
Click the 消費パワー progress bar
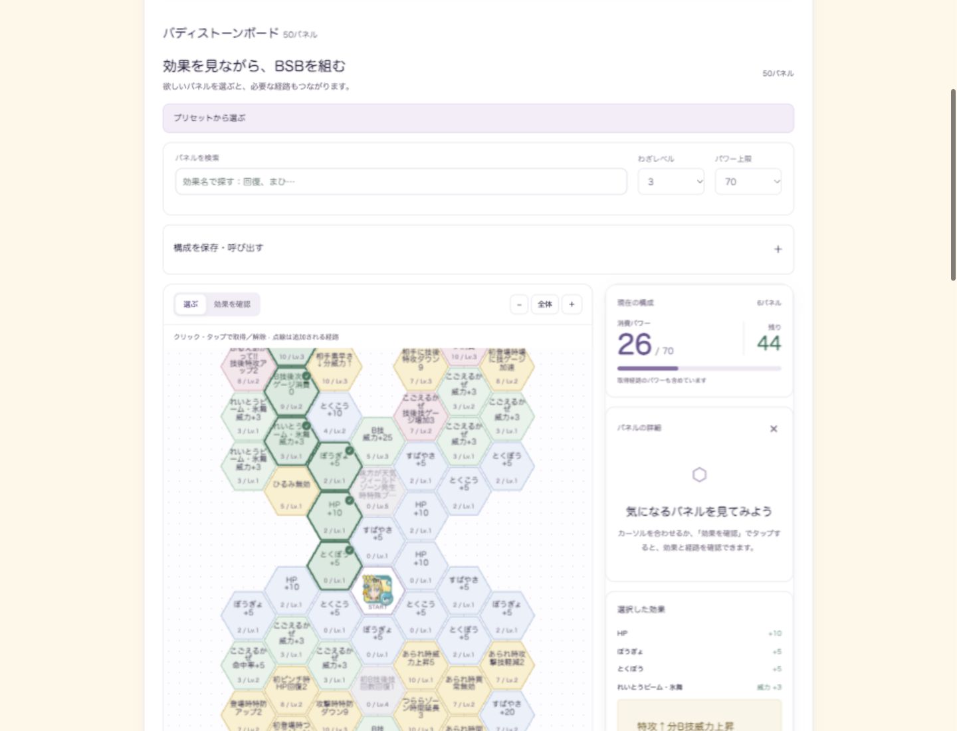pyautogui.click(x=699, y=368)
